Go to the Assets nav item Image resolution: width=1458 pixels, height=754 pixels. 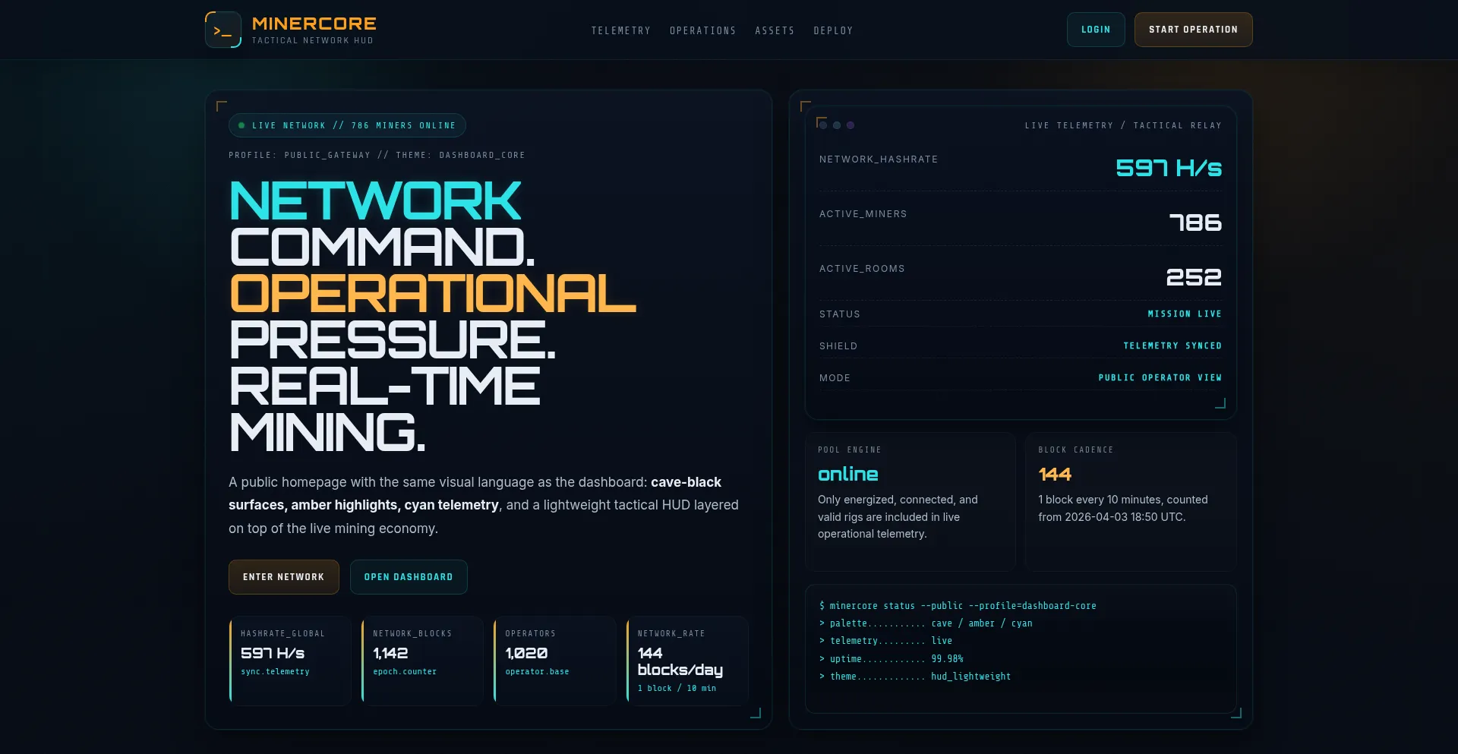tap(775, 30)
